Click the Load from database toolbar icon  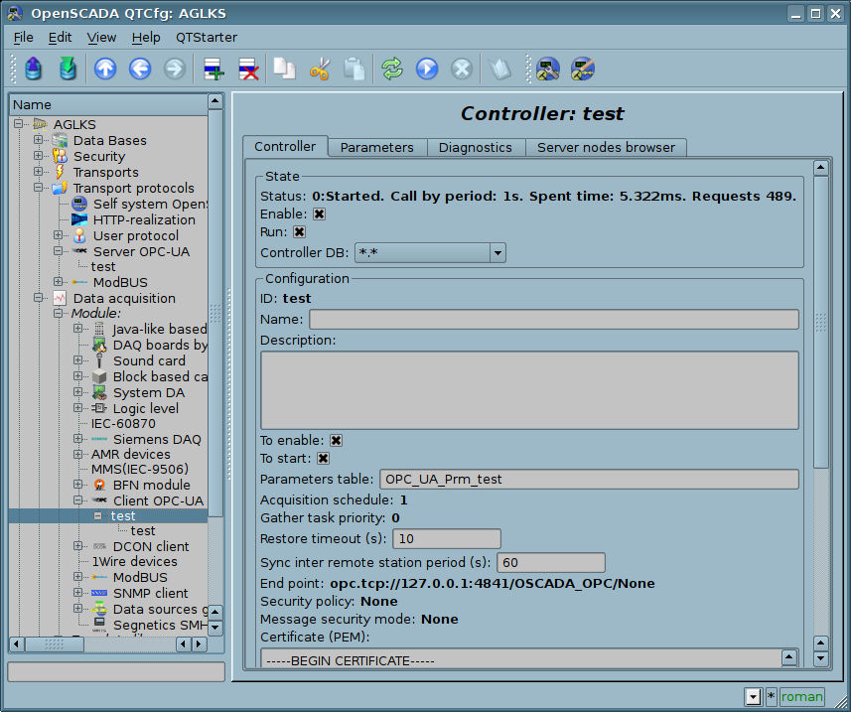[33, 69]
